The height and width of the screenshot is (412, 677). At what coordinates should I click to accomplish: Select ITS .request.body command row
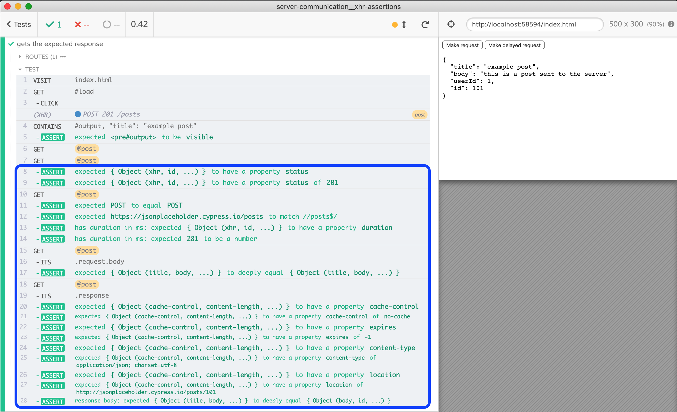100,262
